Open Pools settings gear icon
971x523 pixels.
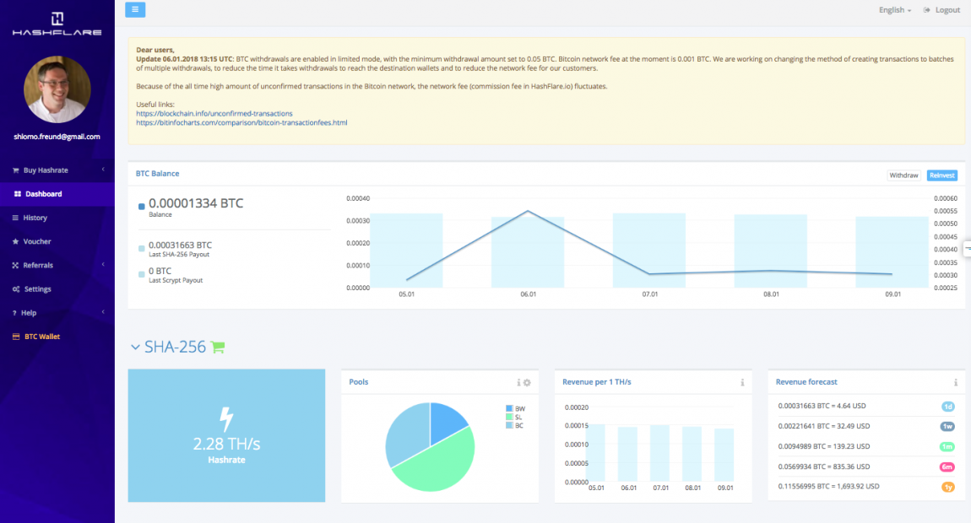[527, 382]
